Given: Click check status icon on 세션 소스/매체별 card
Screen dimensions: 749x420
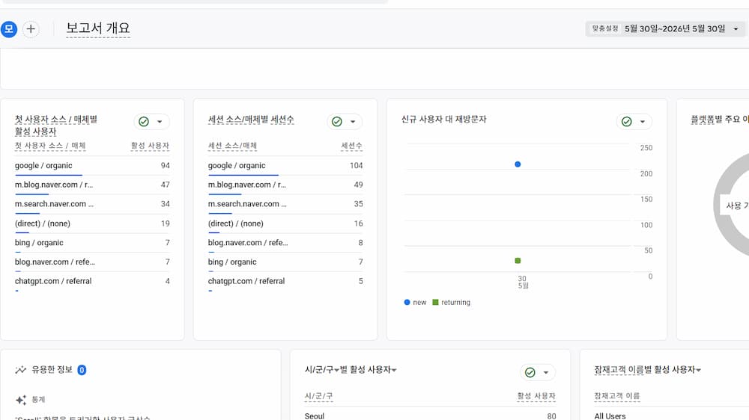Looking at the screenshot, I should (337, 122).
